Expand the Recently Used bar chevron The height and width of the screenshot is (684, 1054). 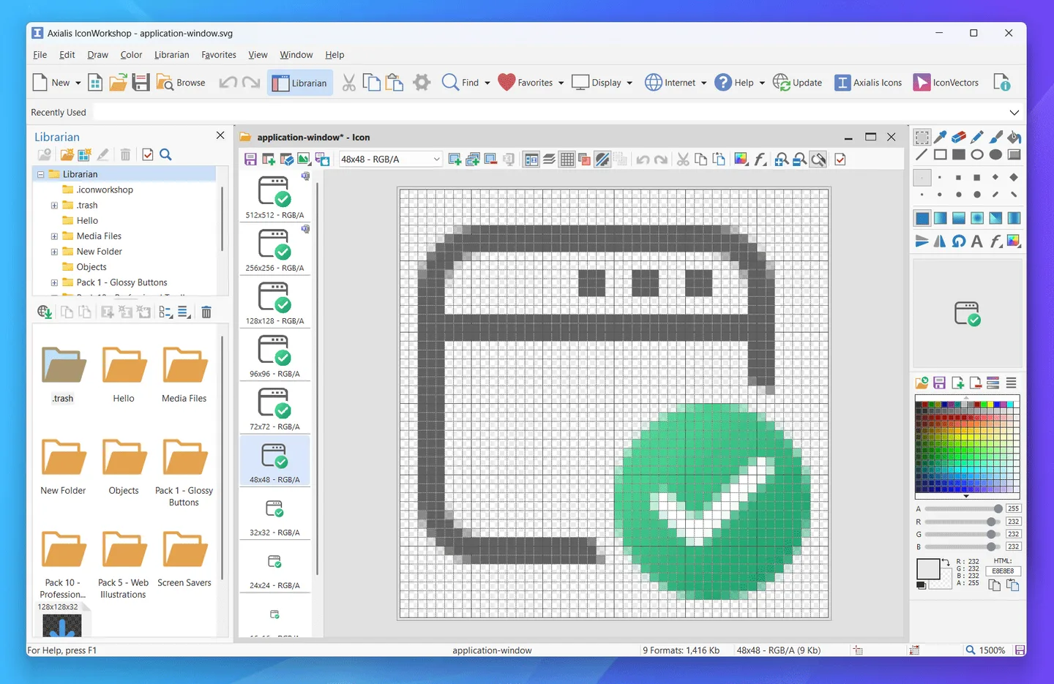1014,113
